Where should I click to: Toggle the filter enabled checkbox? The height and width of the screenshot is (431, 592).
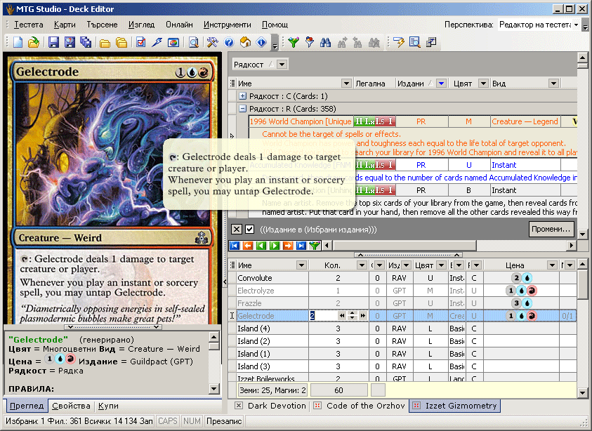[x=250, y=230]
